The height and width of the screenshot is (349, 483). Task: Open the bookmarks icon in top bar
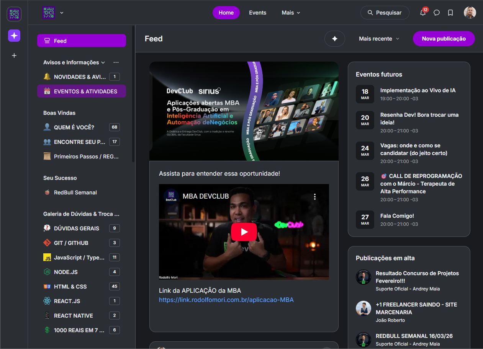point(450,13)
